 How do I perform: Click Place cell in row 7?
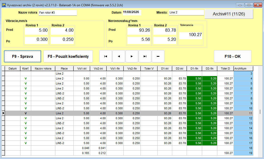click(x=64, y=93)
